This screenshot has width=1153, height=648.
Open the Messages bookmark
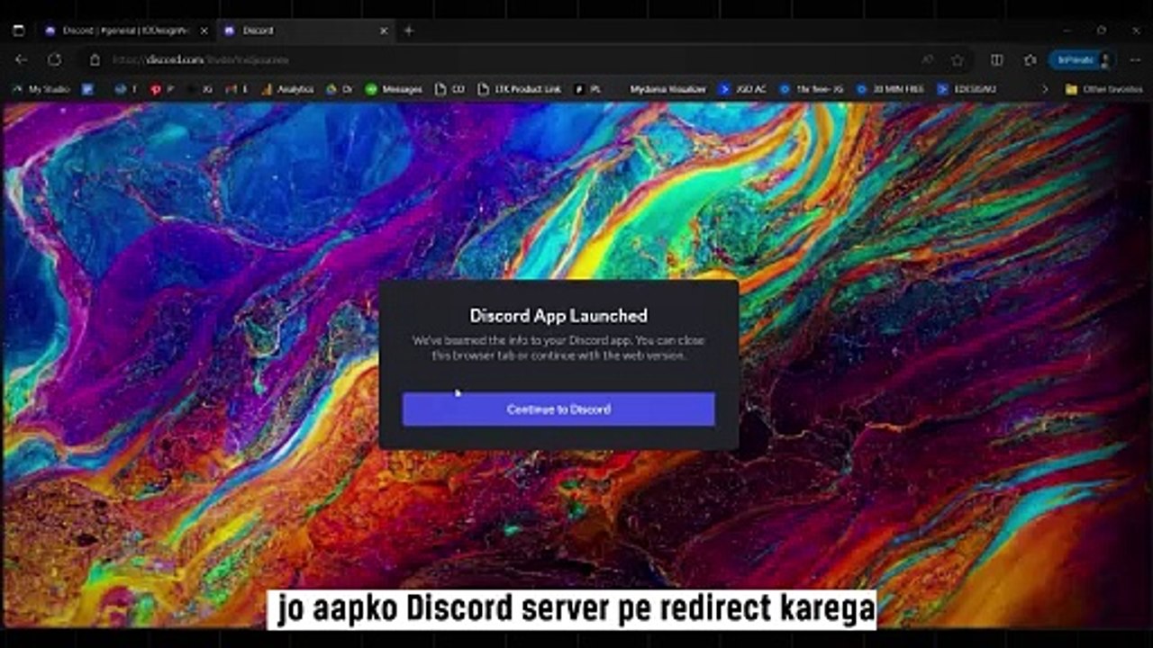[394, 90]
